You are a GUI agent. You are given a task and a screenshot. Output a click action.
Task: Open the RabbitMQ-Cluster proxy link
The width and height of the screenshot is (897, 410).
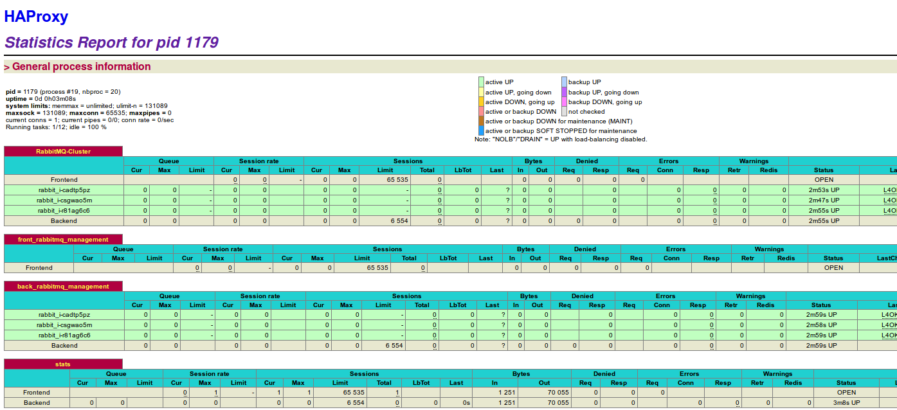coord(63,152)
